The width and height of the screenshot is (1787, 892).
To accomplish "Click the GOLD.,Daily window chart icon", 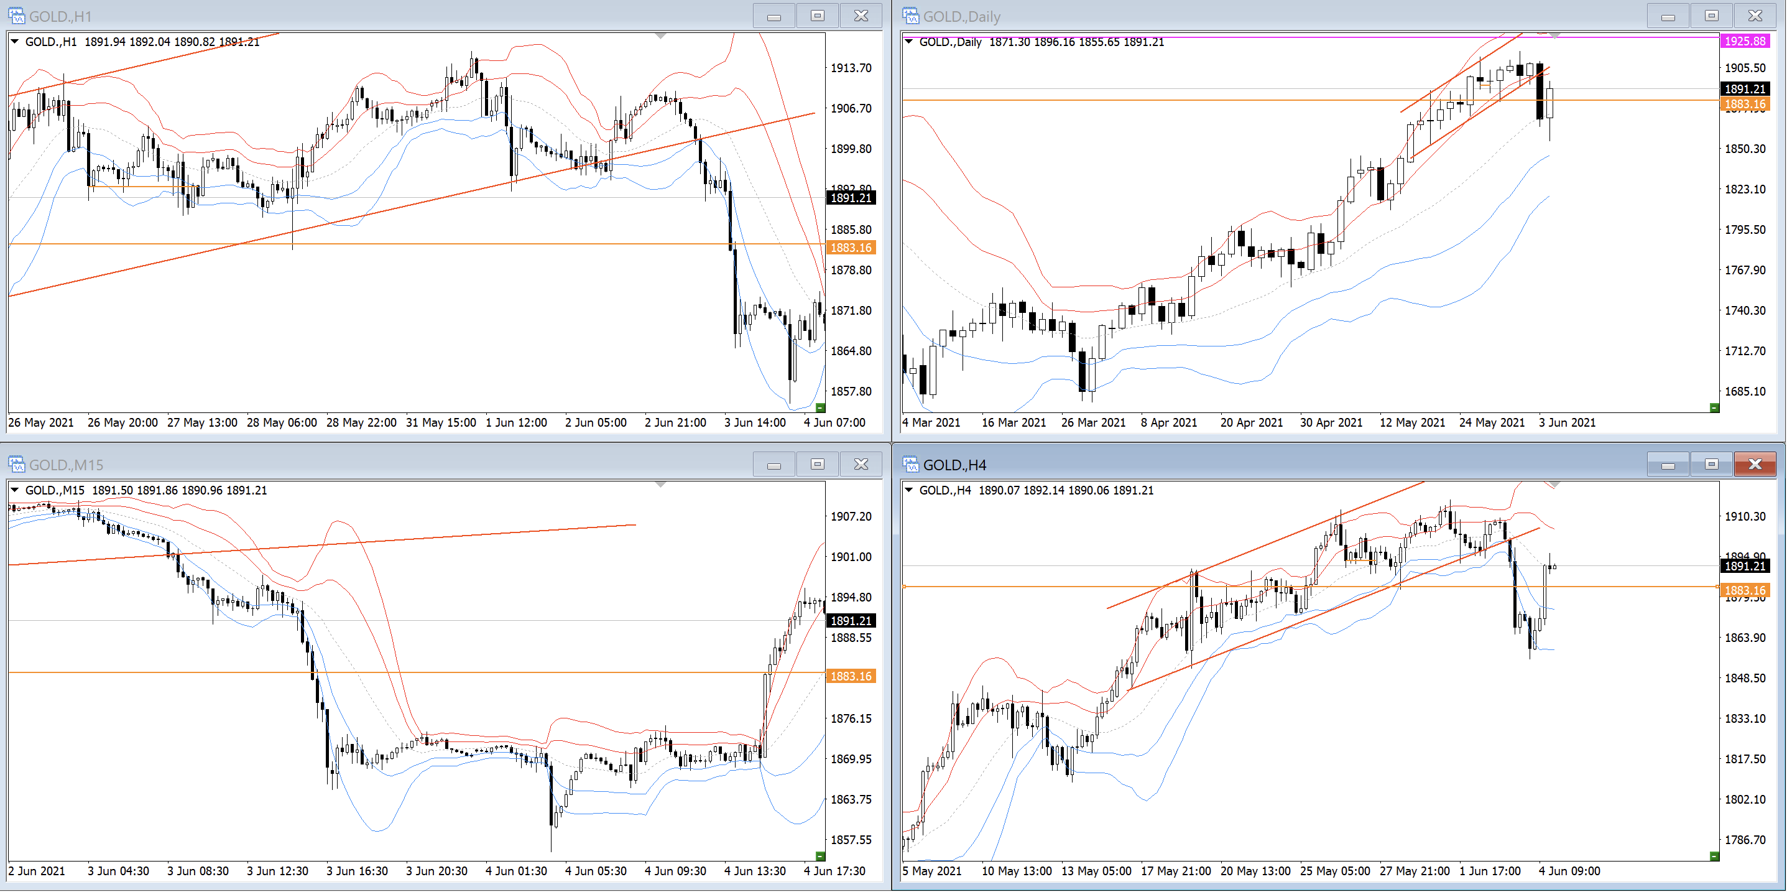I will coord(910,16).
